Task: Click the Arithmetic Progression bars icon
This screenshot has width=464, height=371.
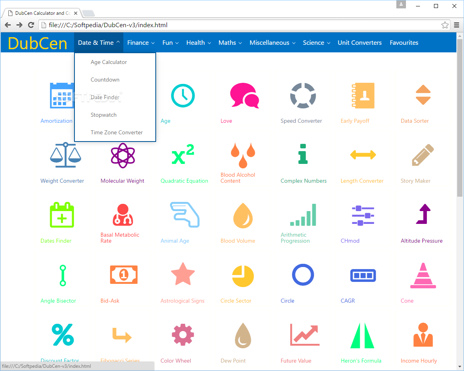Action: coord(303,215)
